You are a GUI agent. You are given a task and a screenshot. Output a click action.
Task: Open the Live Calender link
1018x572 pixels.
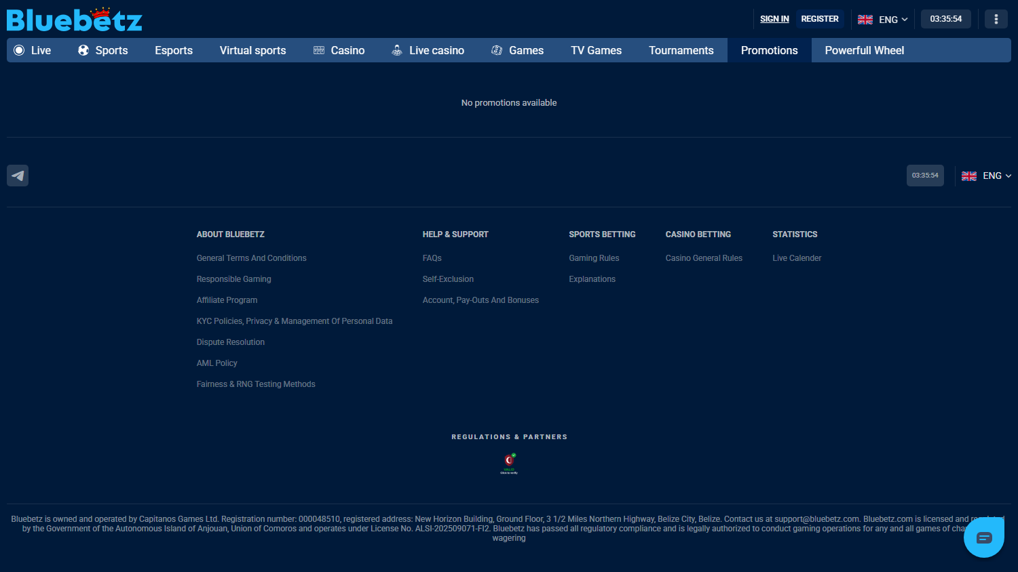(797, 258)
